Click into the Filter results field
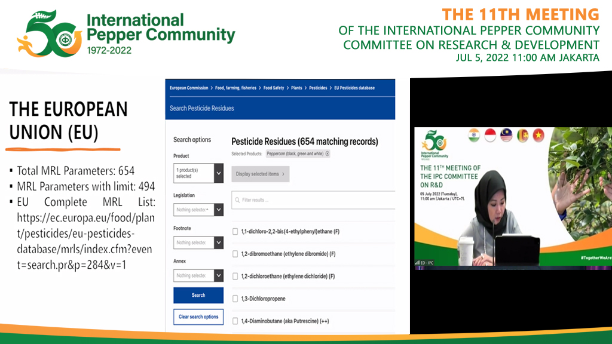The width and height of the screenshot is (612, 344). pyautogui.click(x=317, y=200)
